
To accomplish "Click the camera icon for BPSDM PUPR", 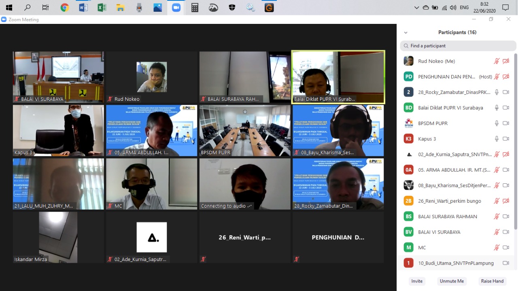I will coord(505,123).
